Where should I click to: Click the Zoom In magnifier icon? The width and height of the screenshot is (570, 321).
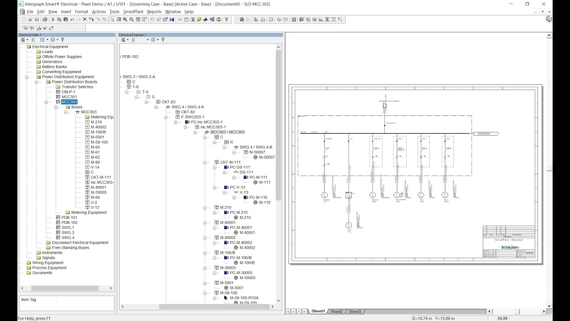coord(125,19)
